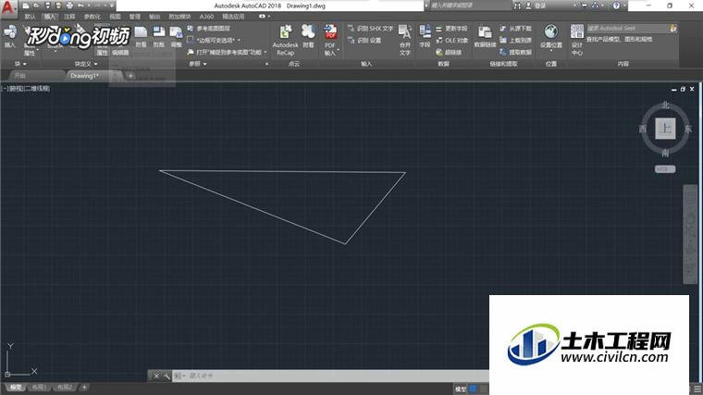Open the AutoCAD application menu logo
This screenshot has width=703, height=395.
point(7,7)
